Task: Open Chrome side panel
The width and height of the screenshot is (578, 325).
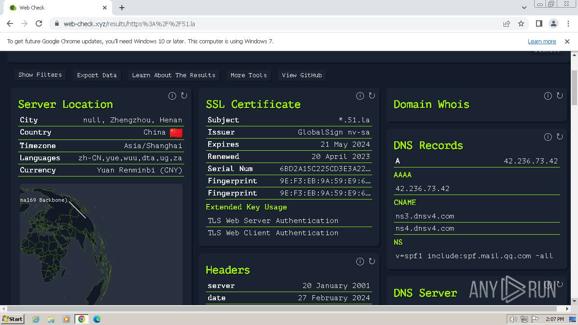Action: 539,23
